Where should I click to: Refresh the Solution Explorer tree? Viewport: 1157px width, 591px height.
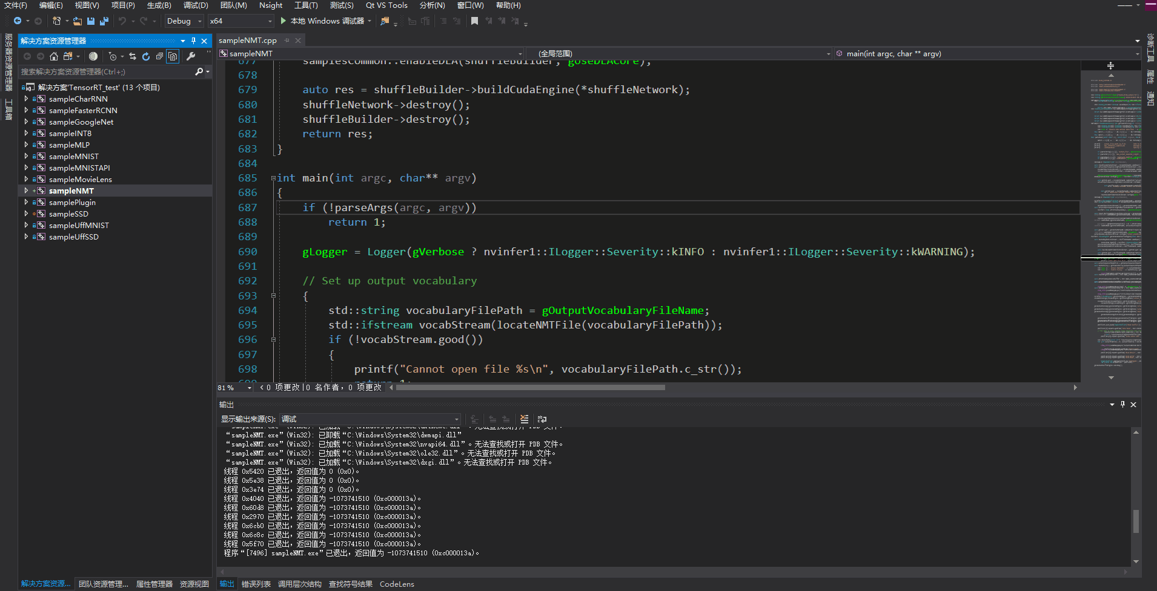[146, 56]
